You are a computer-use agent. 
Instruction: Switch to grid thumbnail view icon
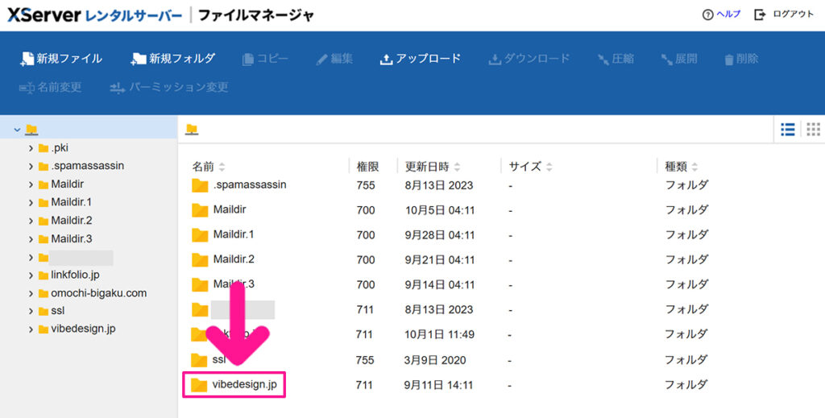(813, 129)
